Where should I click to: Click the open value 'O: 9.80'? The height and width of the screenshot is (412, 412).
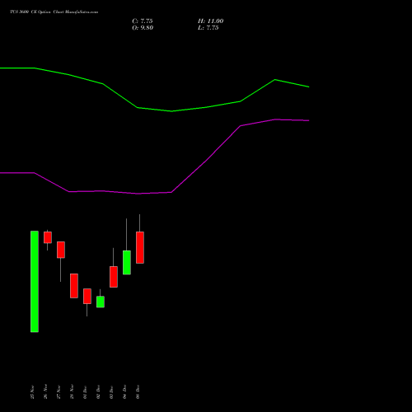point(143,28)
